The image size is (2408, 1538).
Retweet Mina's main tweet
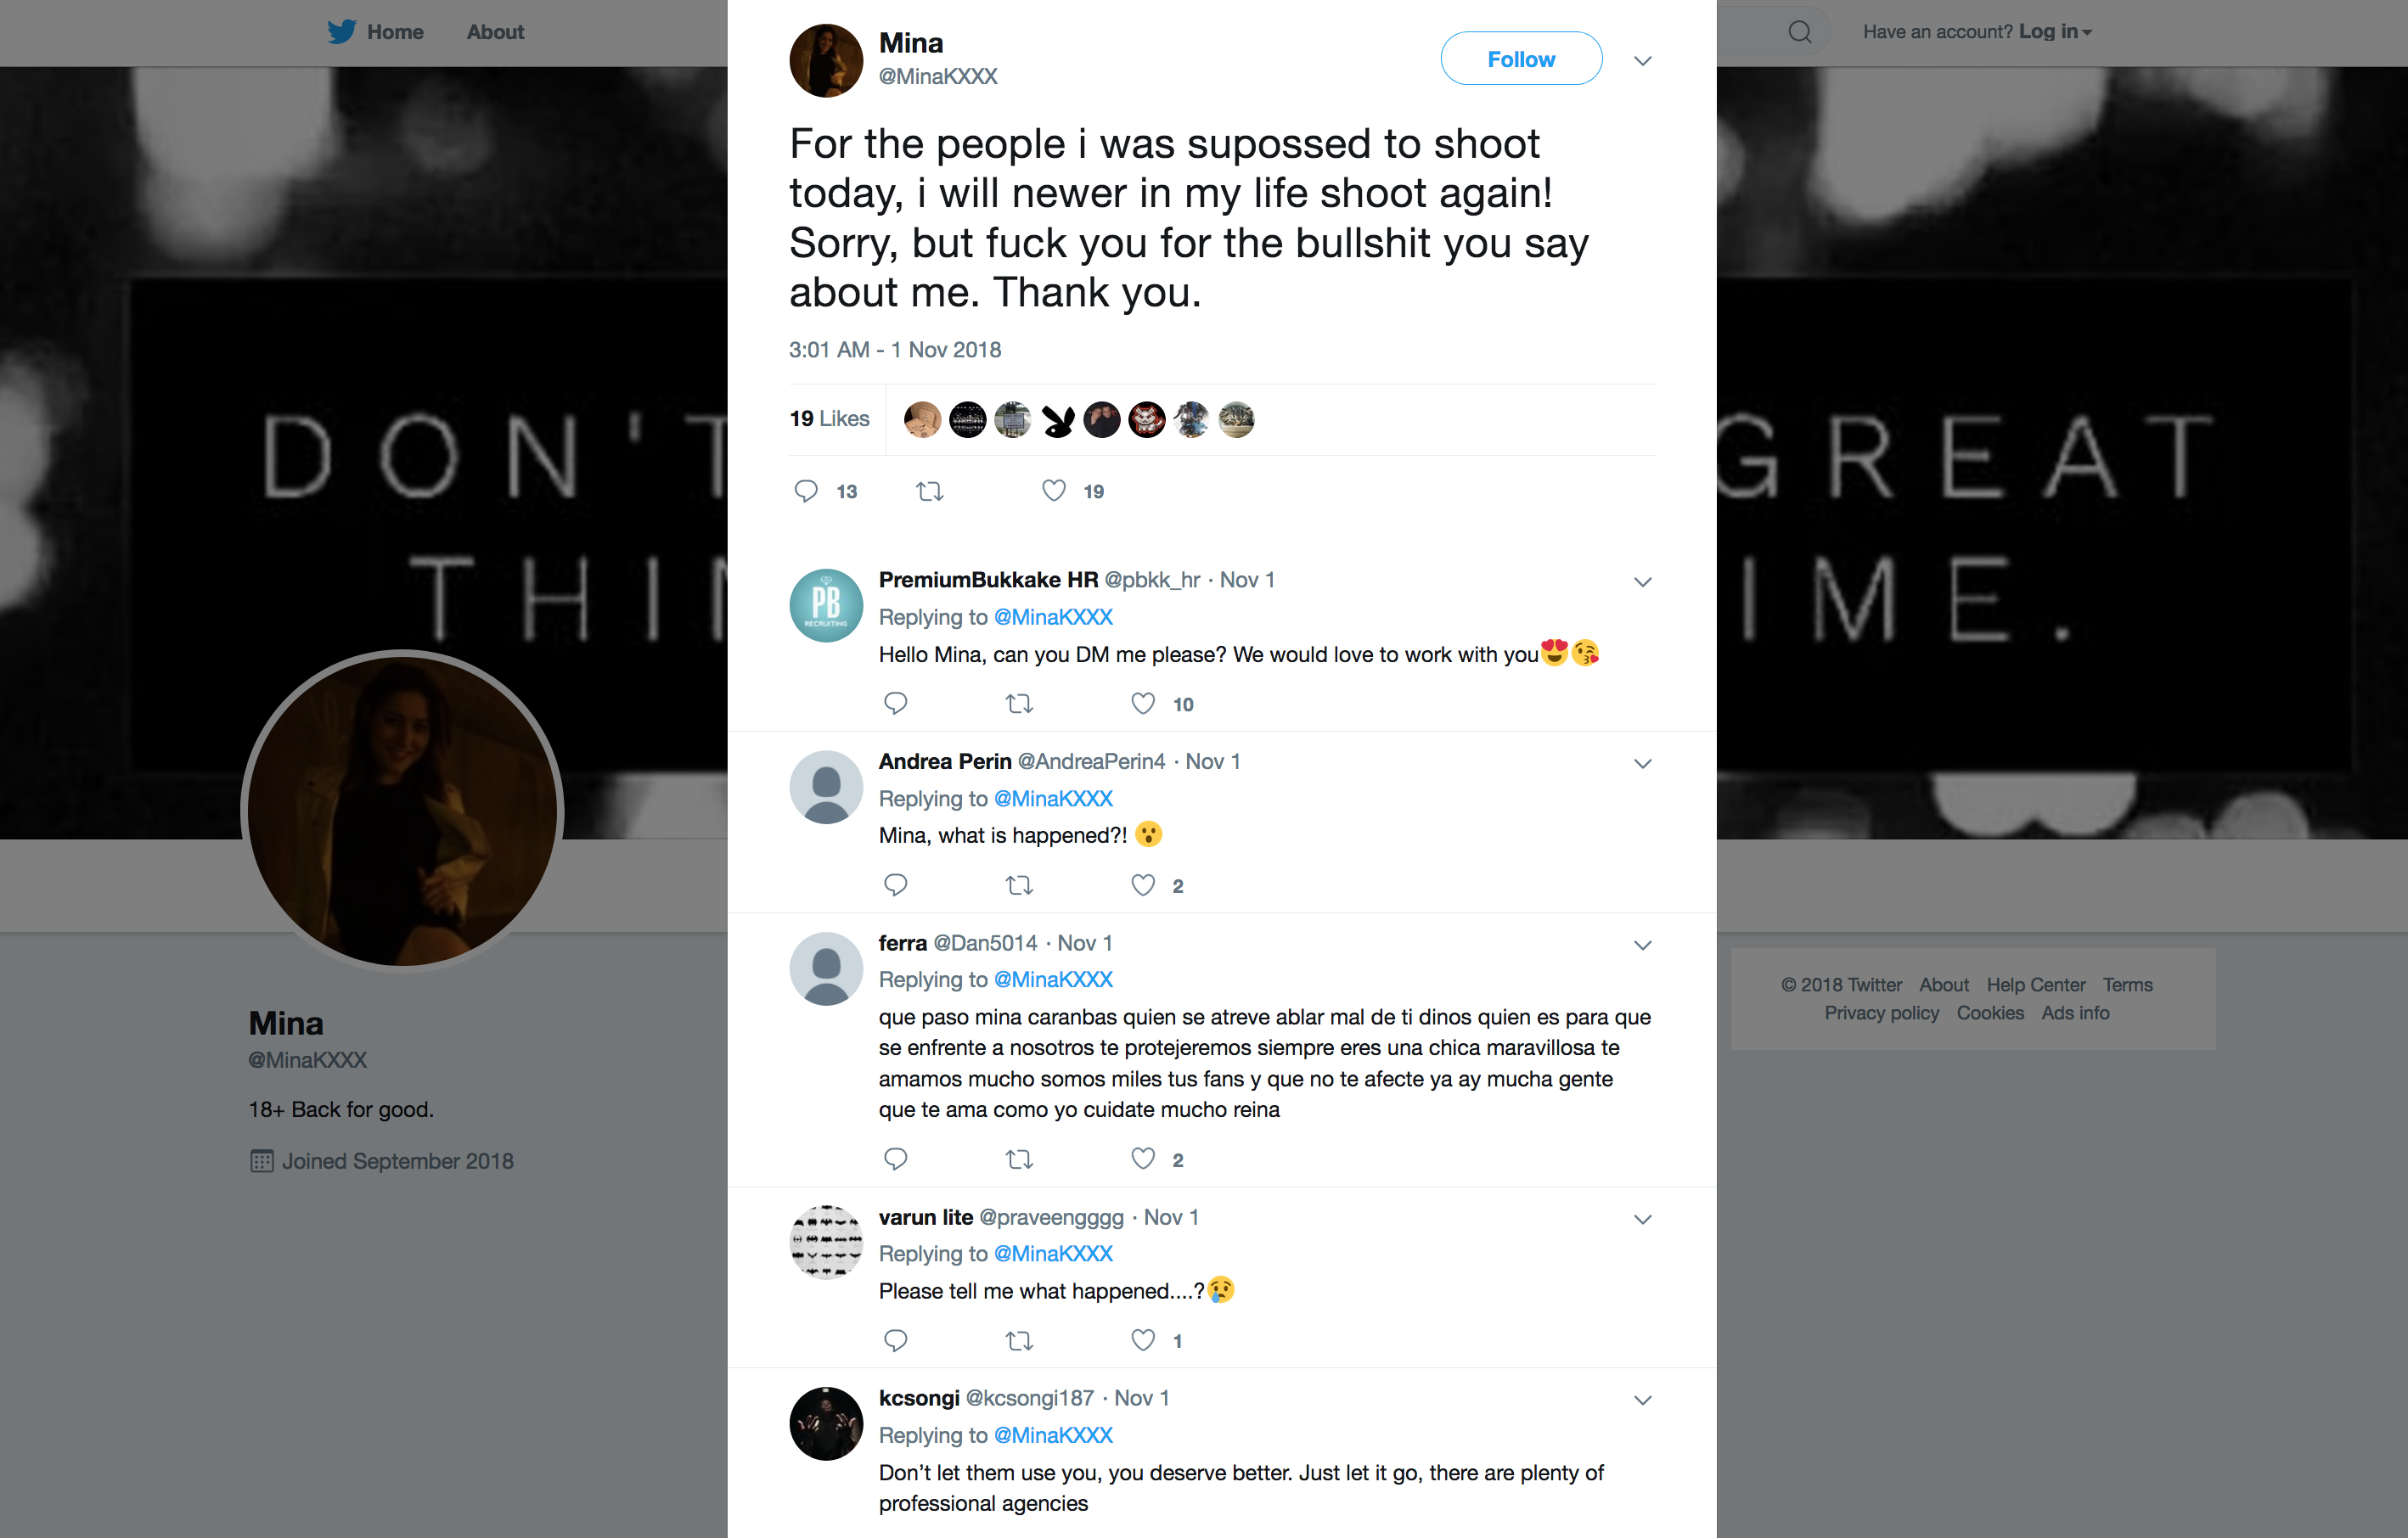(930, 491)
